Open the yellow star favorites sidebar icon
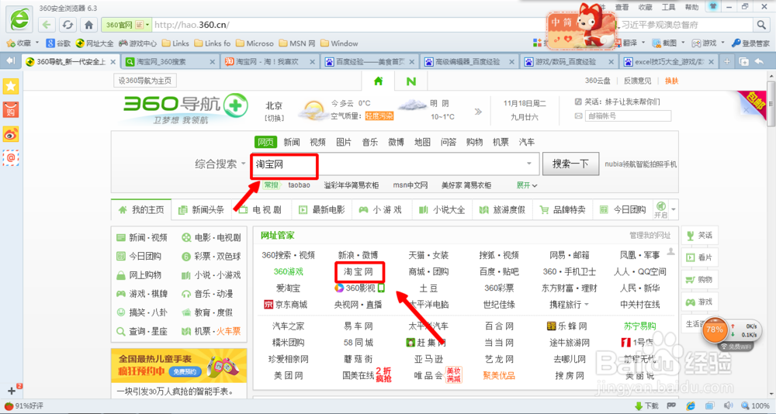The width and height of the screenshot is (776, 414). [x=10, y=86]
